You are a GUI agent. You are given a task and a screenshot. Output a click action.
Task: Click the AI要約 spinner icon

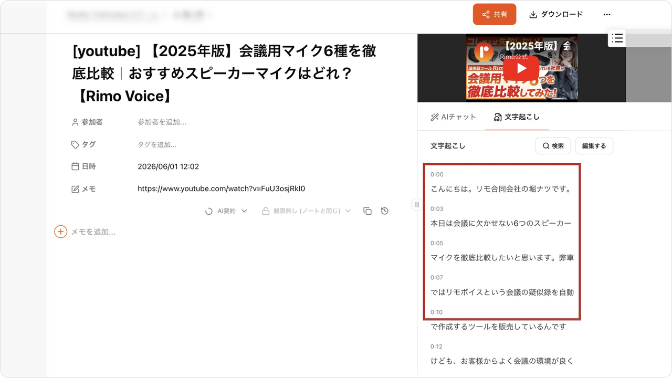208,211
